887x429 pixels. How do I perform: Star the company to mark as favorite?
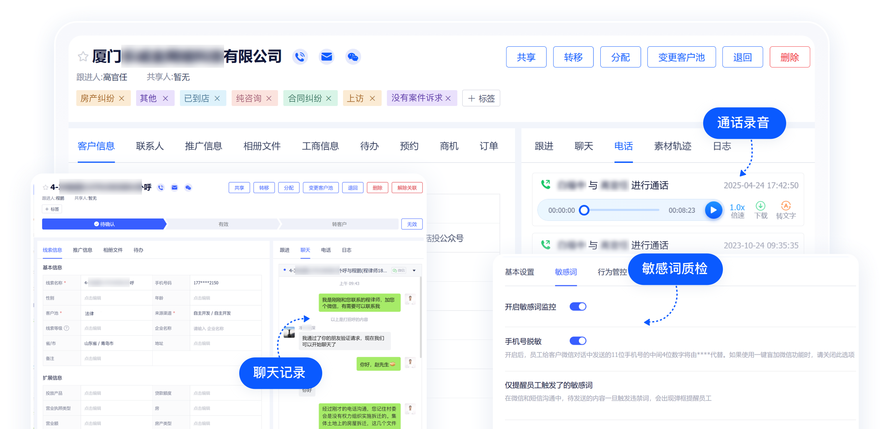83,56
